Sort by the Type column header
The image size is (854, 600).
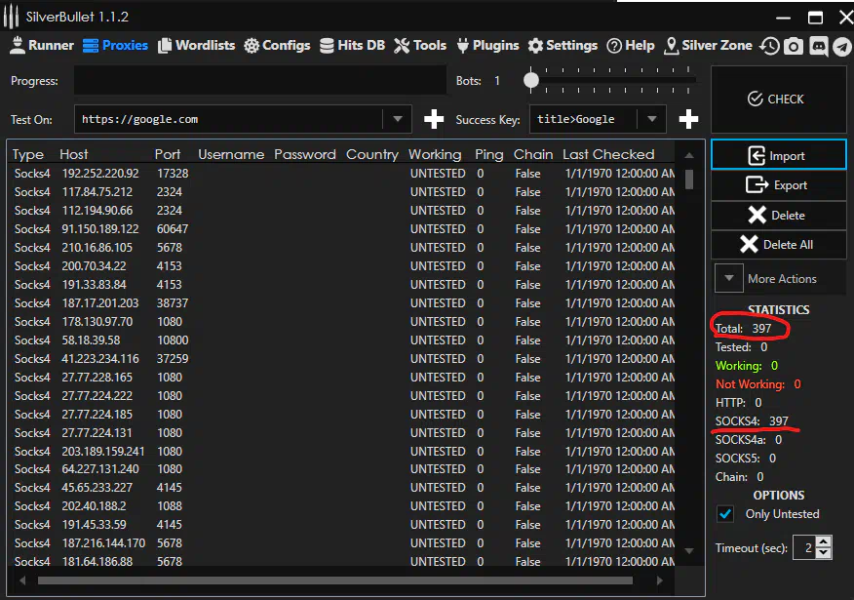point(27,155)
